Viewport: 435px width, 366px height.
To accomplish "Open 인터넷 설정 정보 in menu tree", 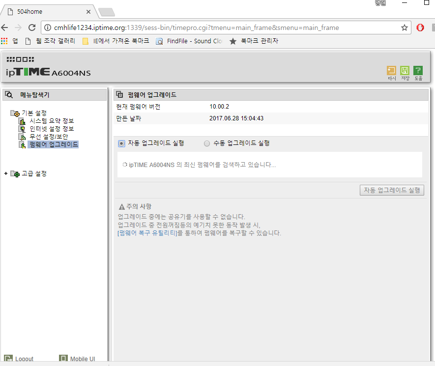I will (x=52, y=129).
